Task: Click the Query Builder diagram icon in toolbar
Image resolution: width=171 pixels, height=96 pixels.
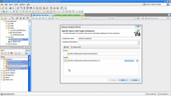Action: [x=21, y=8]
